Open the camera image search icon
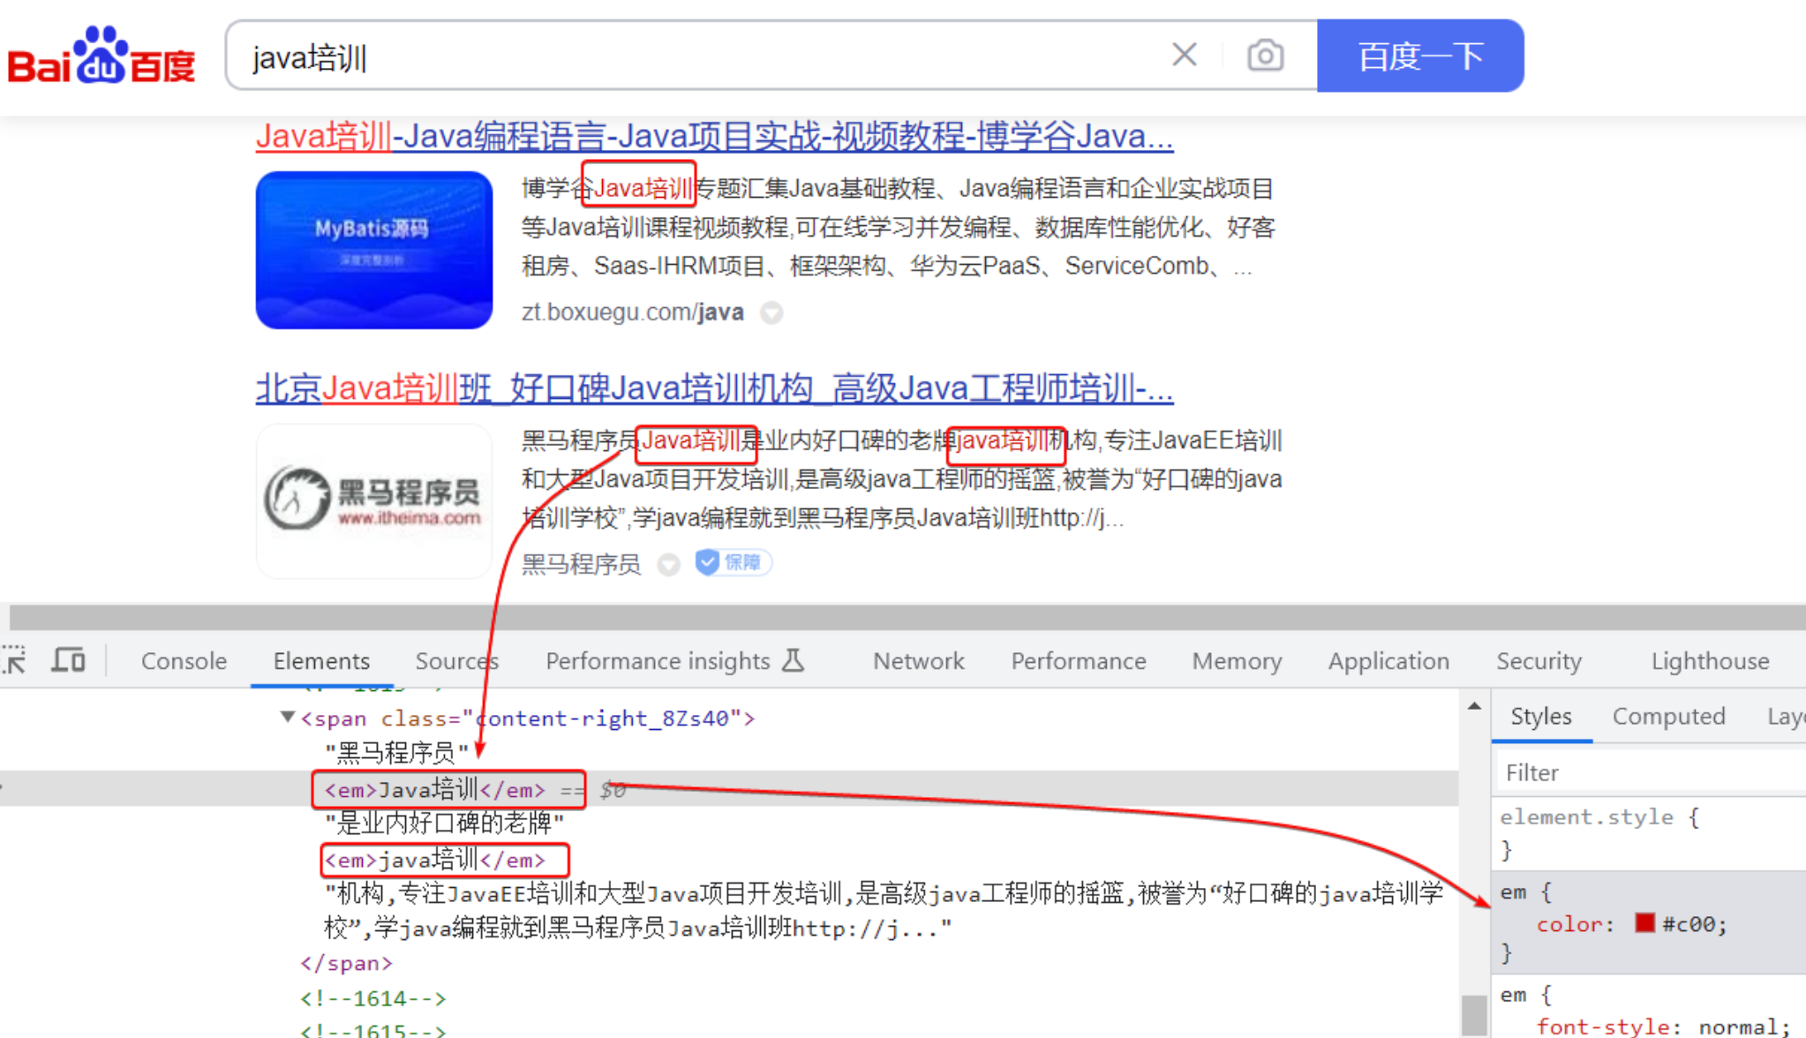This screenshot has height=1038, width=1806. point(1264,56)
